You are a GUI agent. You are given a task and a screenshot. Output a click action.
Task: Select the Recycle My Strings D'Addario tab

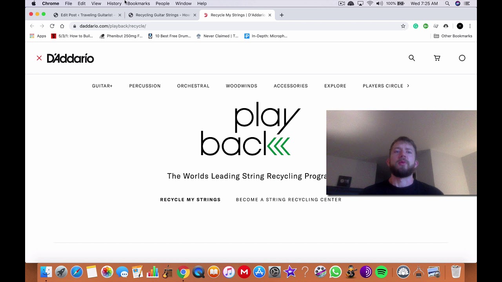(x=238, y=15)
